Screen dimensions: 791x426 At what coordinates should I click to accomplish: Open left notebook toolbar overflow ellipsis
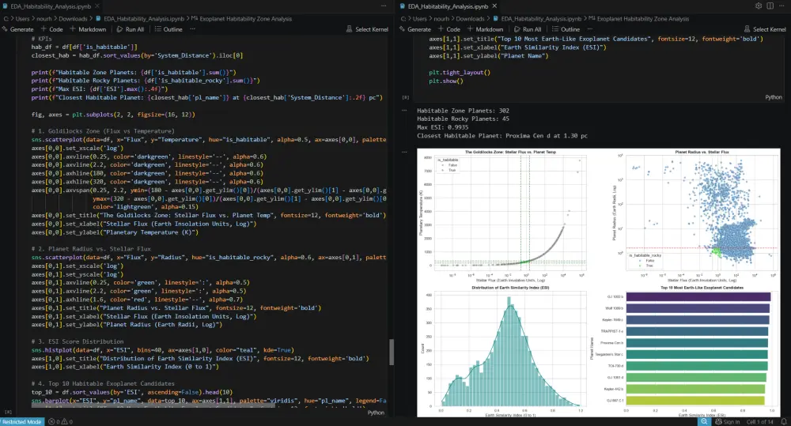pyautogui.click(x=193, y=29)
